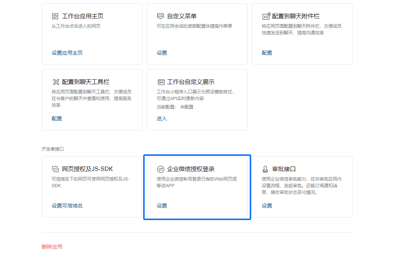The image size is (394, 257).
Task: Click the 企业微信授权登录 icon
Action: coord(161,169)
